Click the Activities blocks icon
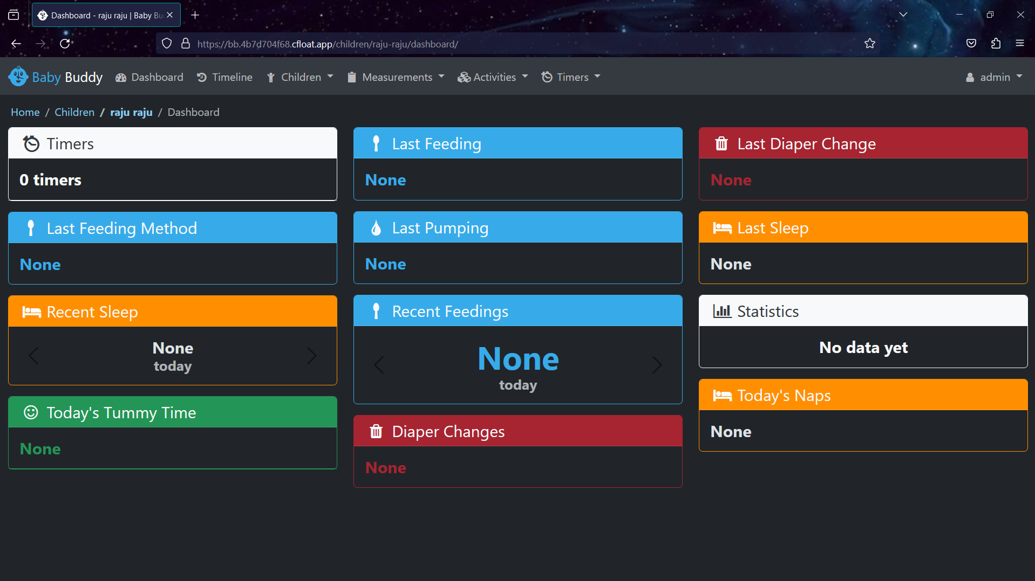The width and height of the screenshot is (1035, 581). point(464,78)
